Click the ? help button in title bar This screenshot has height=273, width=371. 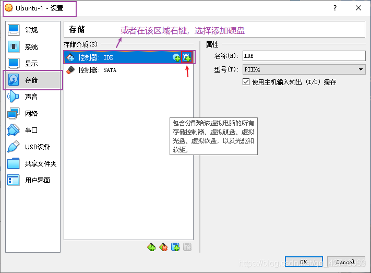point(335,8)
